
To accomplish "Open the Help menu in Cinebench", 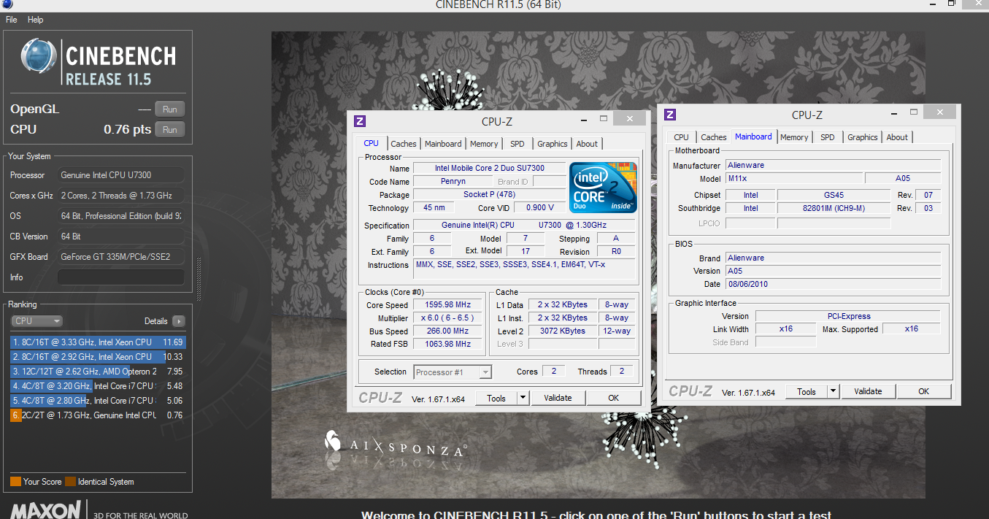I will [x=36, y=20].
